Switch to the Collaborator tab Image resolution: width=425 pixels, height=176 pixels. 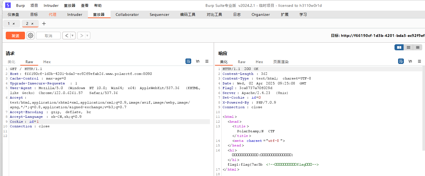pos(127,14)
